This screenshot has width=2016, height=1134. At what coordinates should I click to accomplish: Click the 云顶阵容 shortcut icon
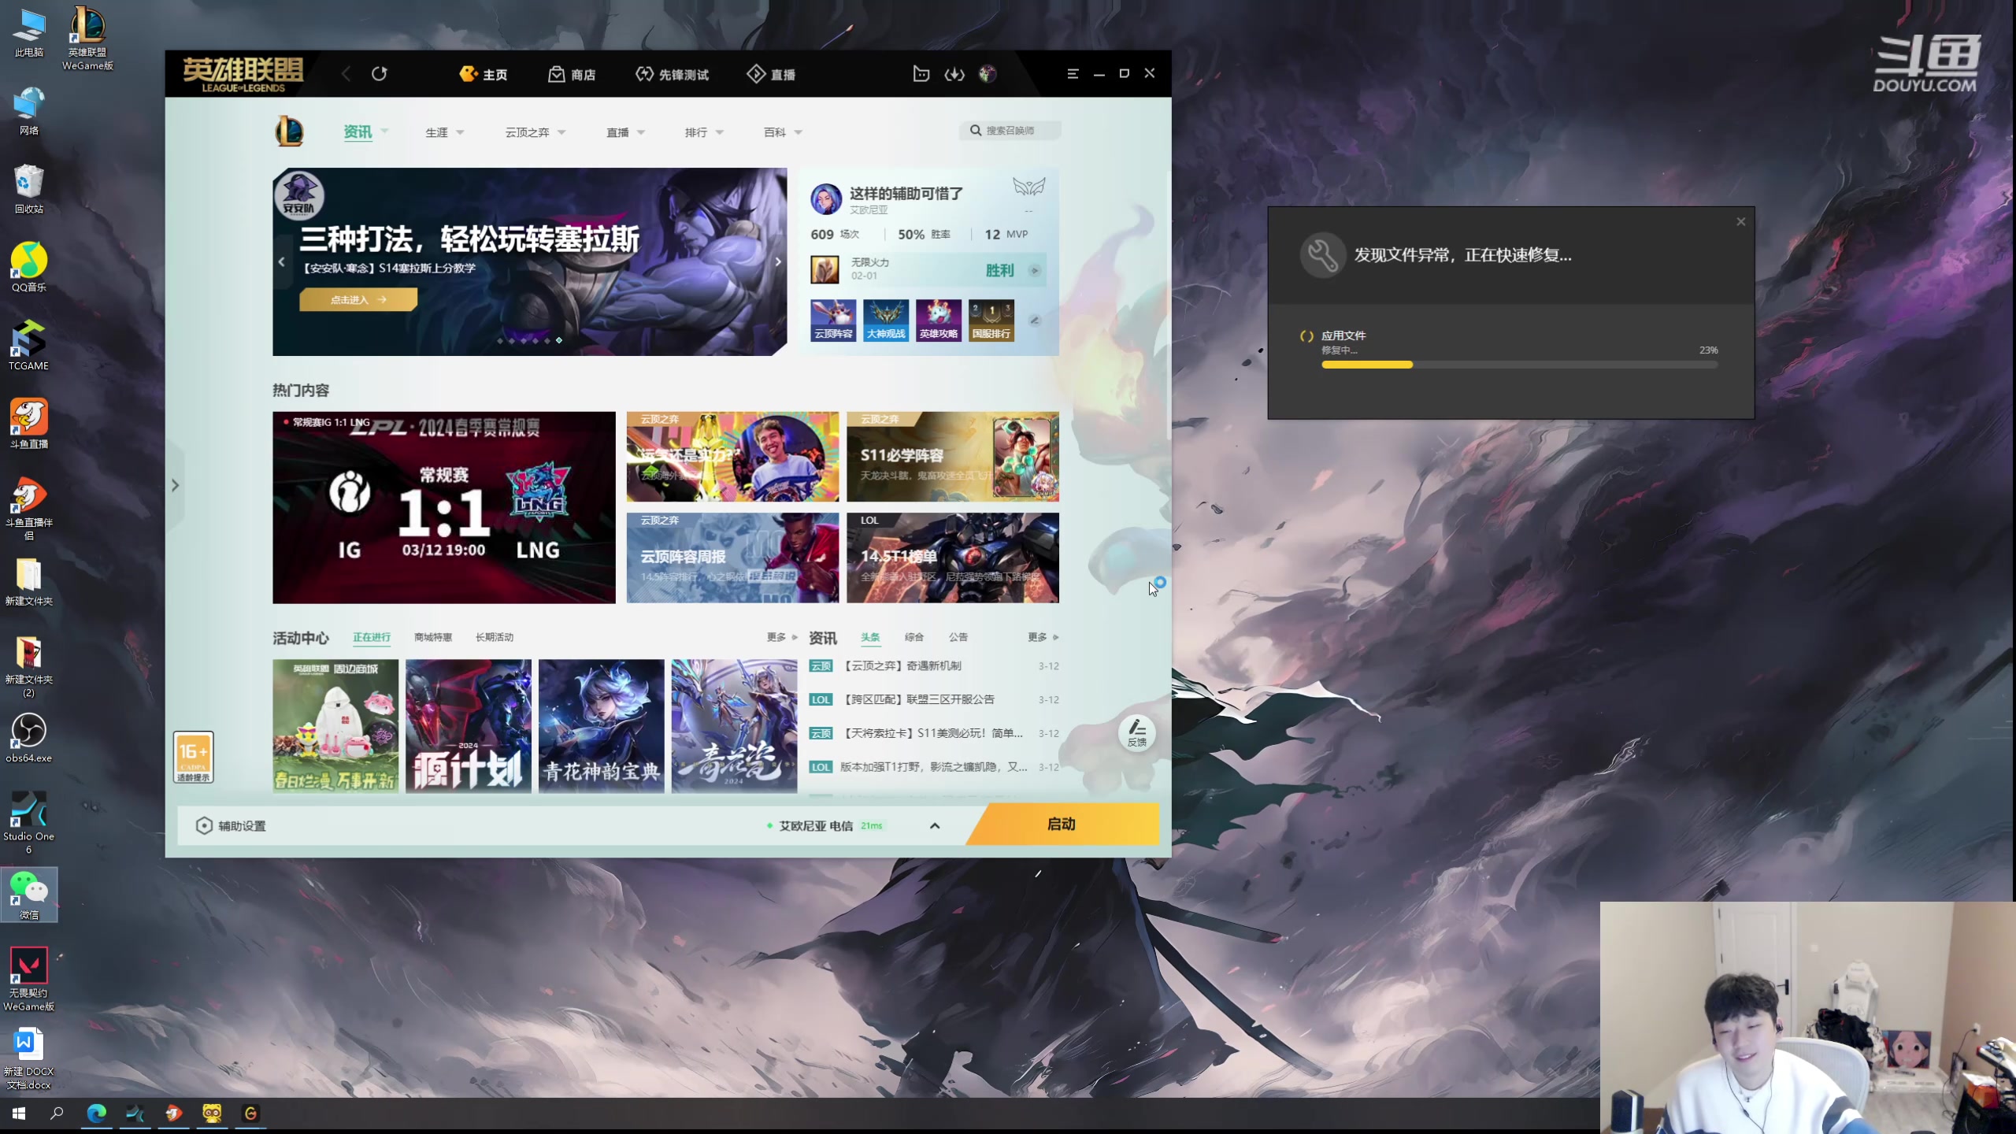pos(833,321)
